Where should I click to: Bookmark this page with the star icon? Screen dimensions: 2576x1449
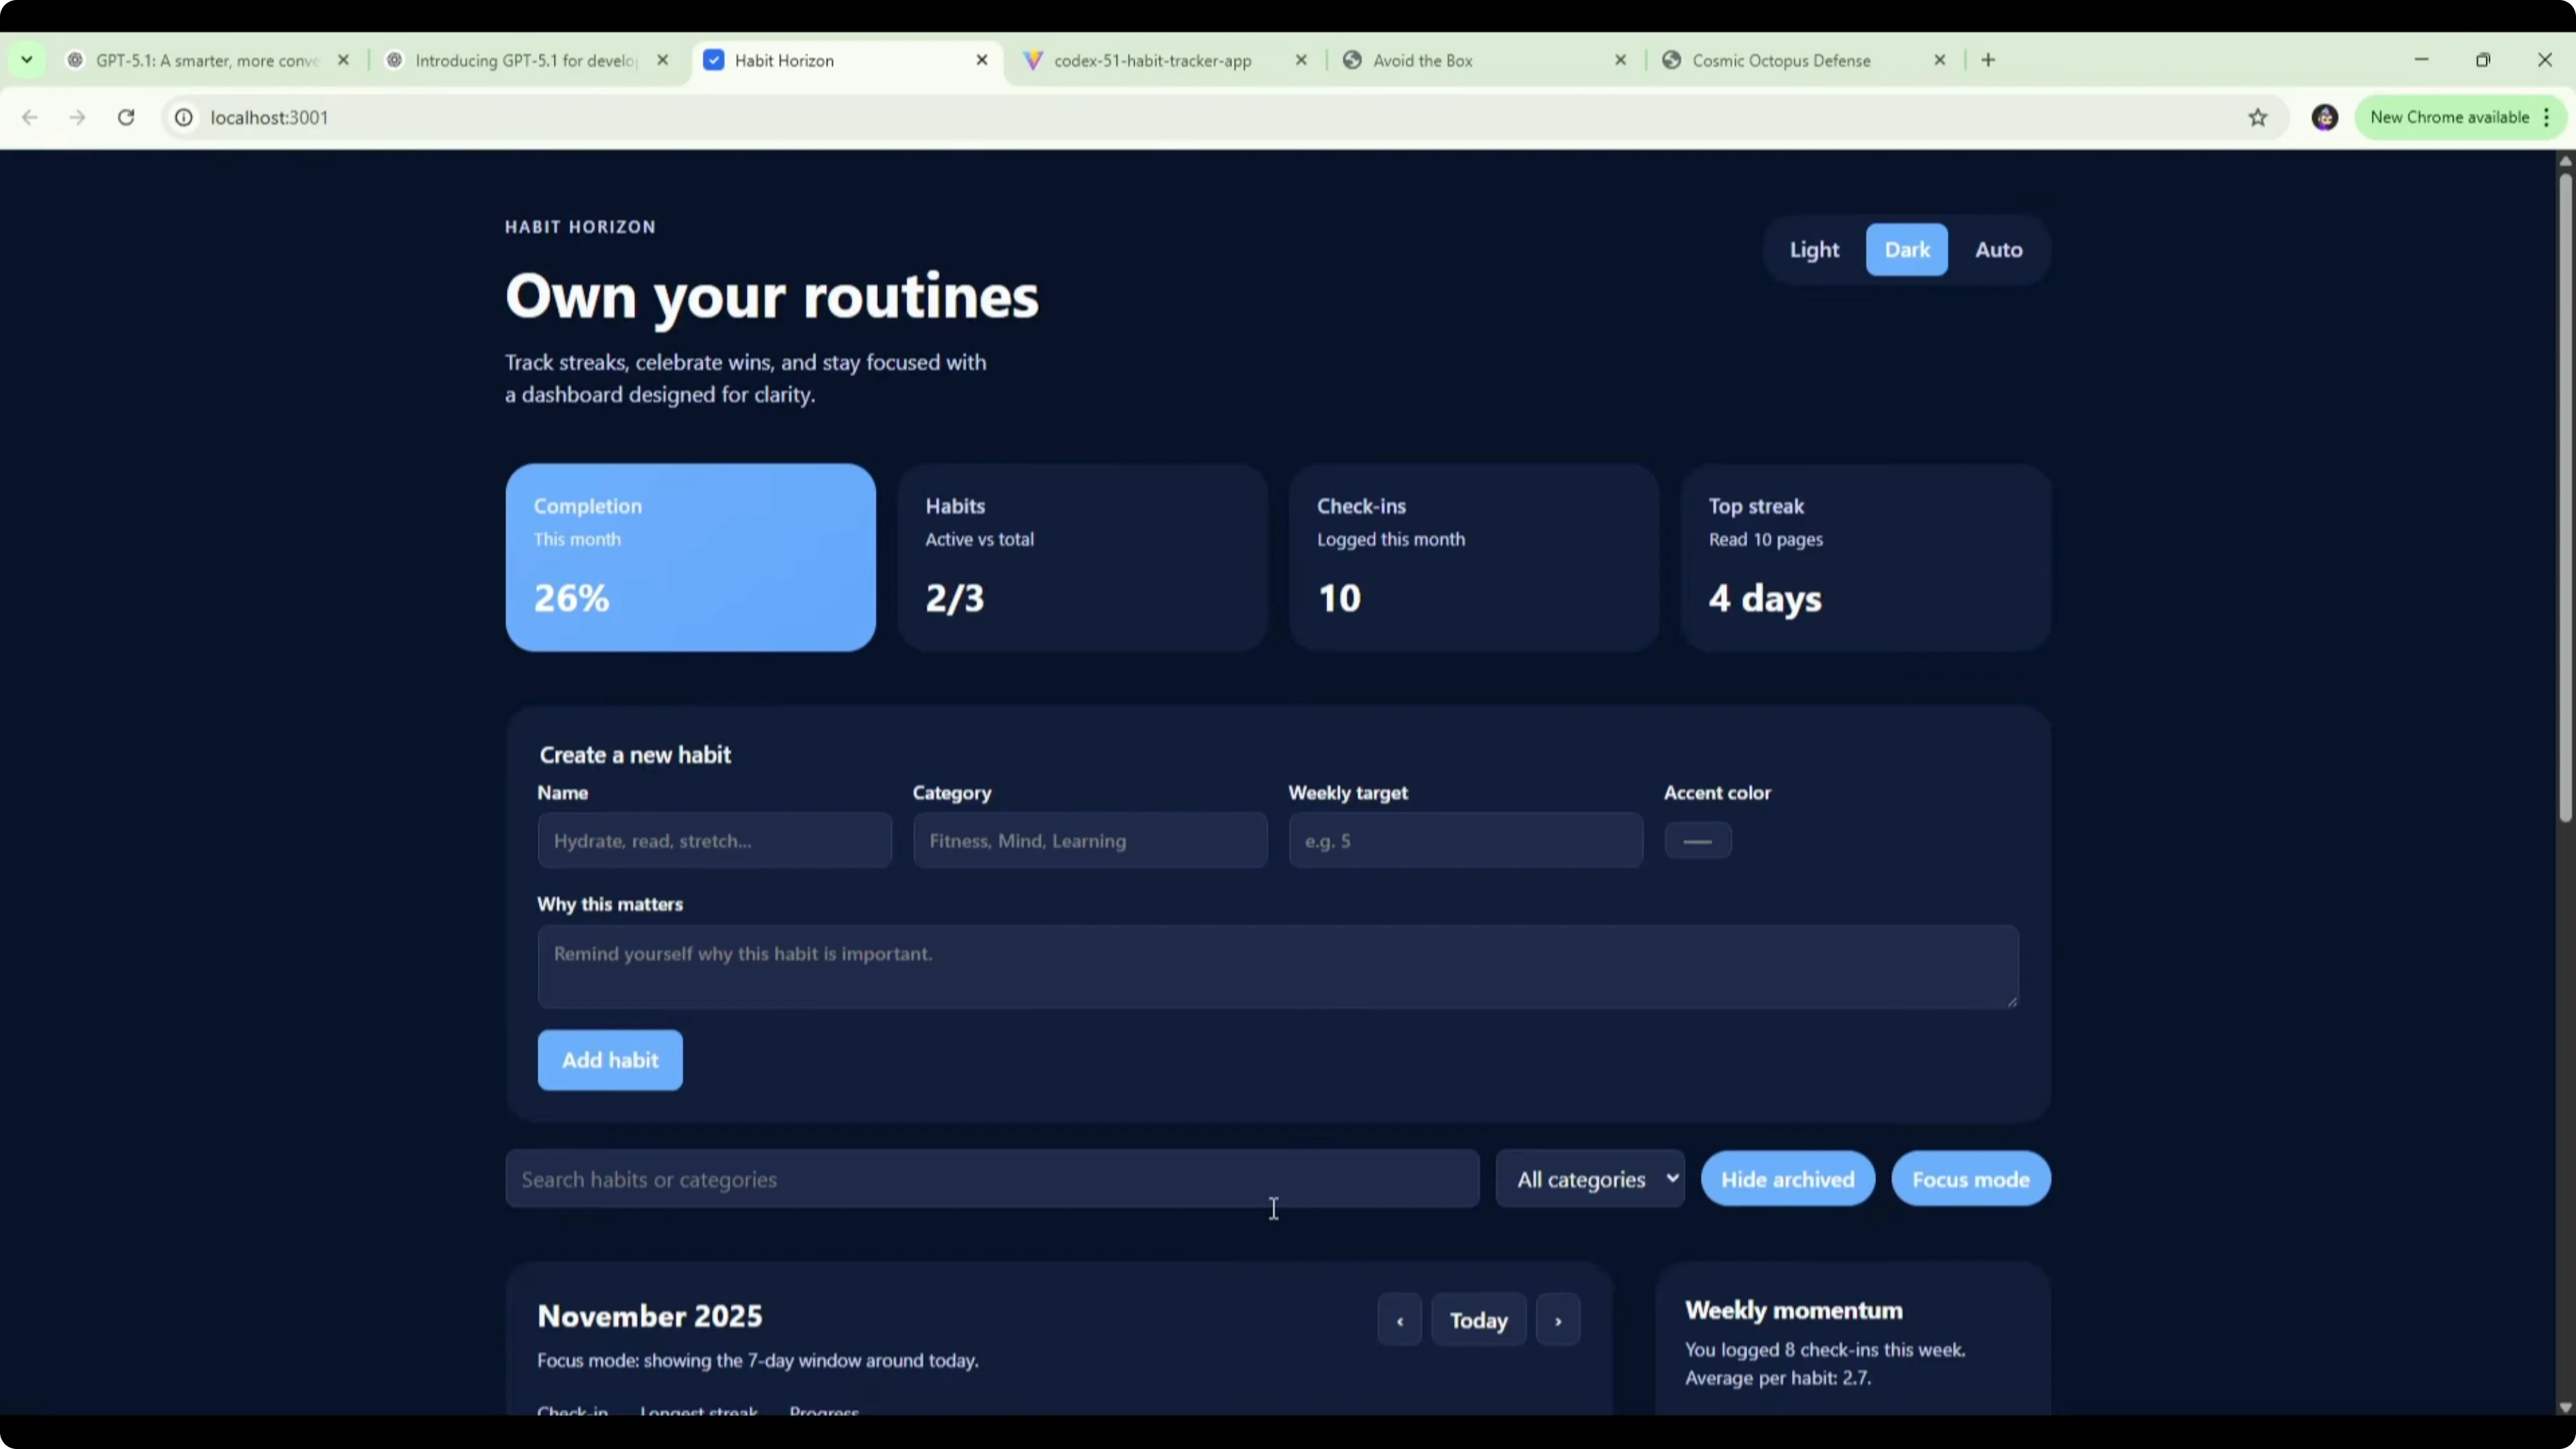point(2258,117)
